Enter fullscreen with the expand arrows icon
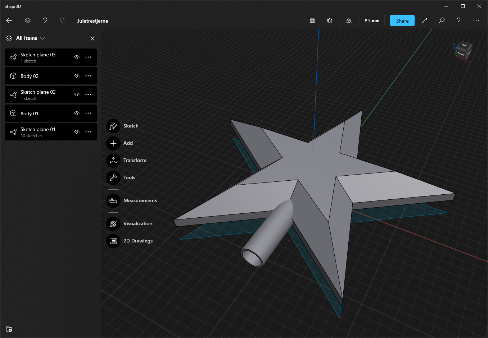This screenshot has height=338, width=488. [424, 20]
